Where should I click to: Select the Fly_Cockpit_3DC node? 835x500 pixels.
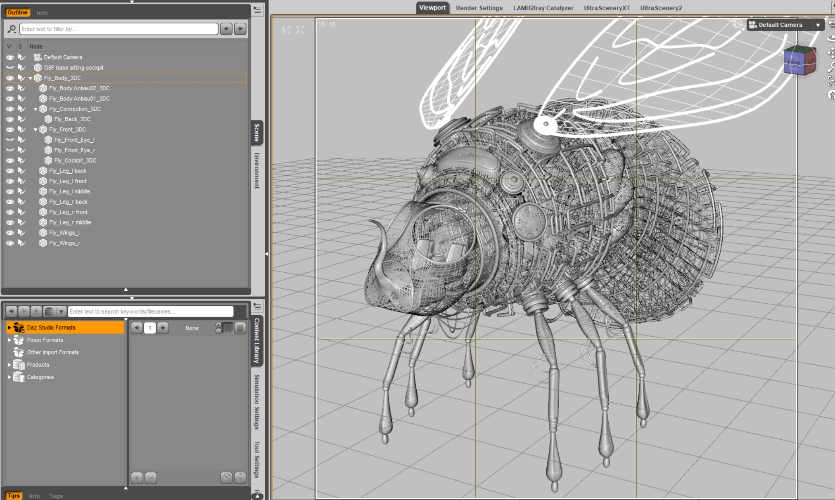pos(75,160)
